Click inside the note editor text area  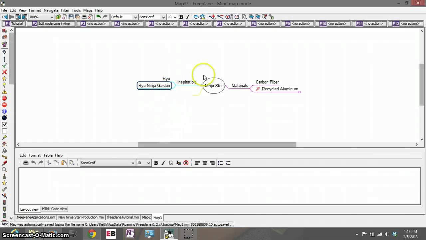coord(220,186)
